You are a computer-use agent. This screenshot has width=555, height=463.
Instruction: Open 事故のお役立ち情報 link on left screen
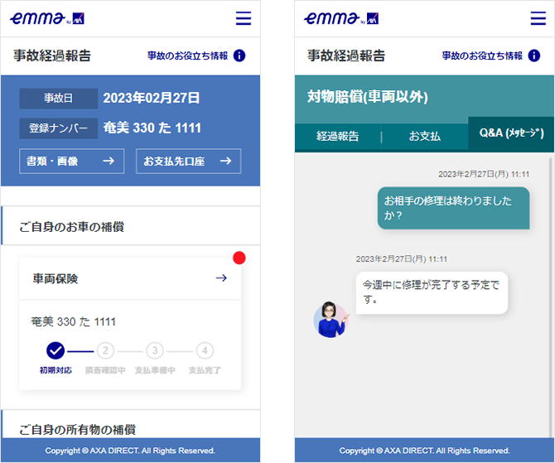(x=187, y=55)
